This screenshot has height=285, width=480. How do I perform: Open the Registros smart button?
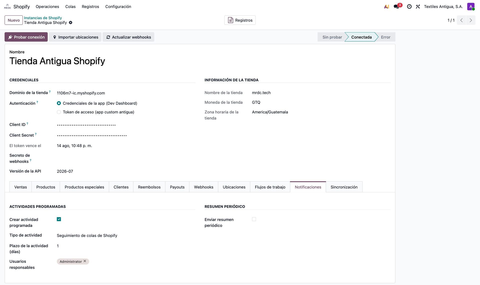click(x=240, y=20)
